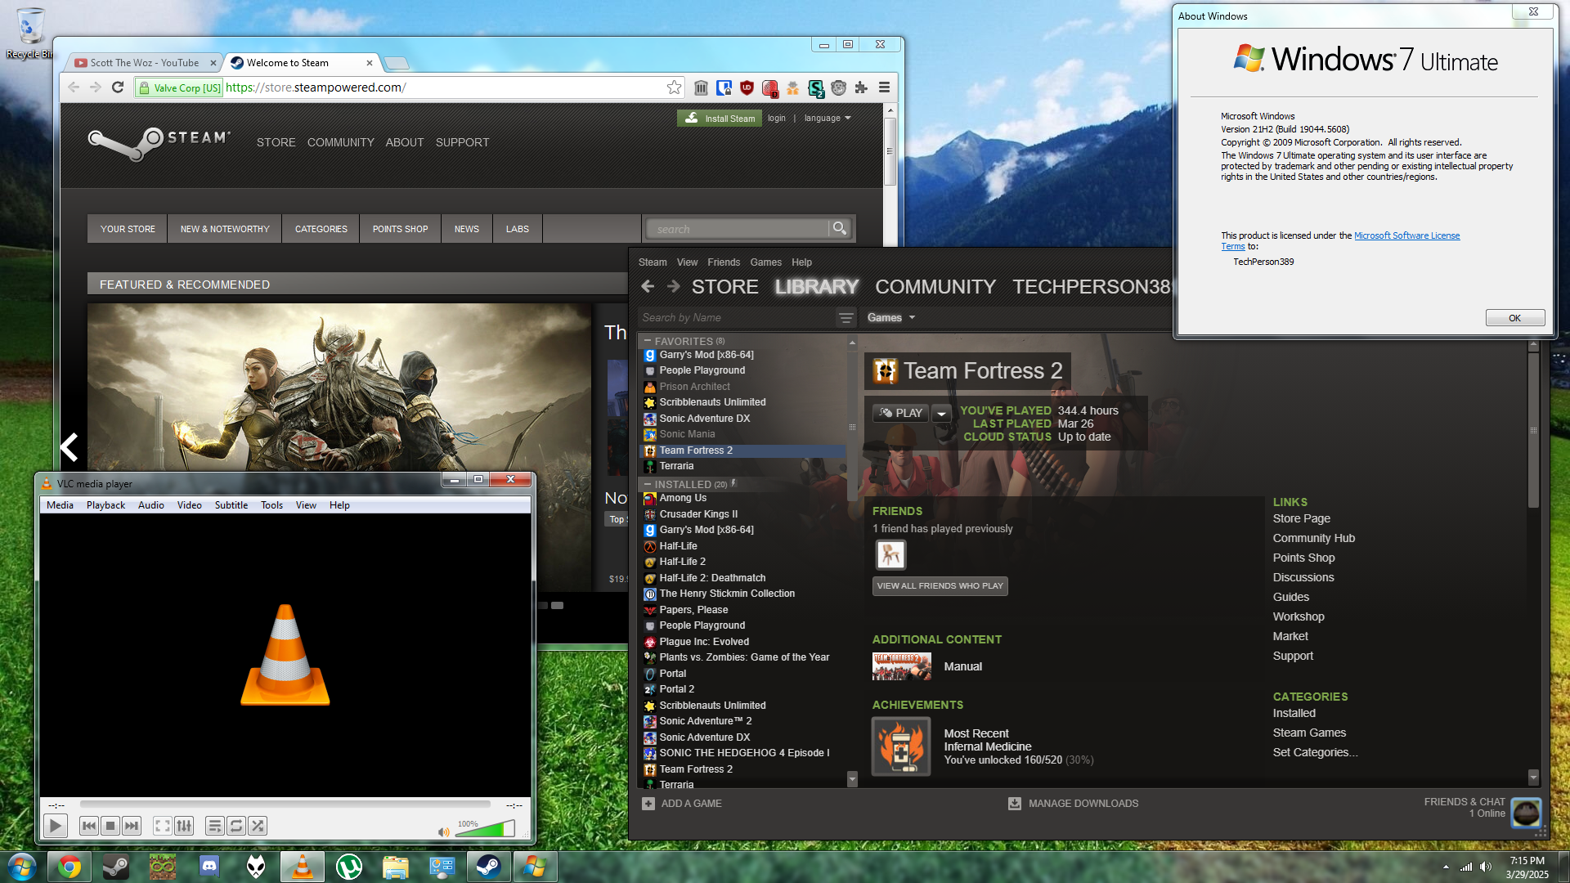The height and width of the screenshot is (883, 1570).
Task: Open the VLC Subtitle menu
Action: click(231, 505)
